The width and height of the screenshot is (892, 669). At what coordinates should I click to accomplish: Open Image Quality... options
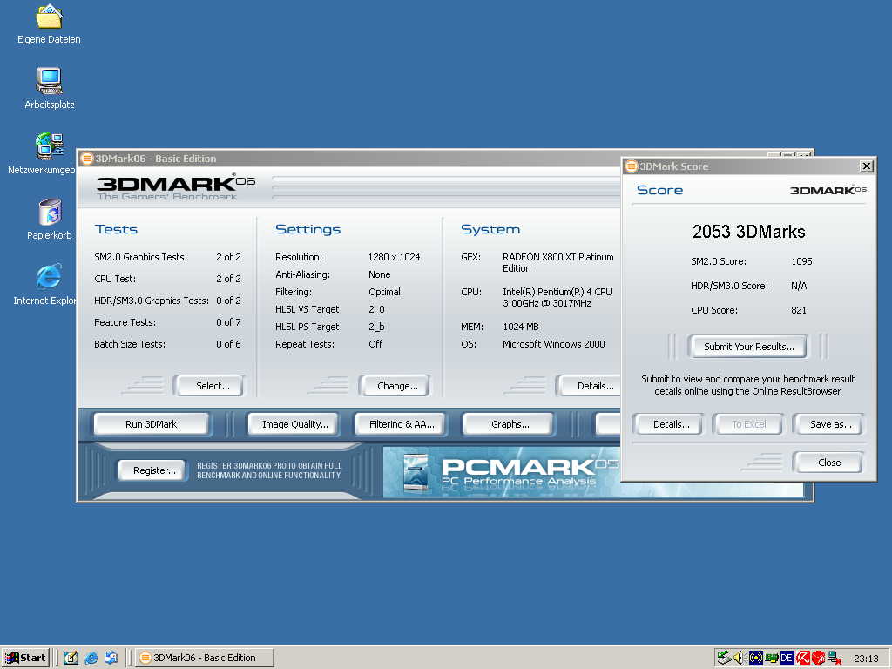[294, 424]
